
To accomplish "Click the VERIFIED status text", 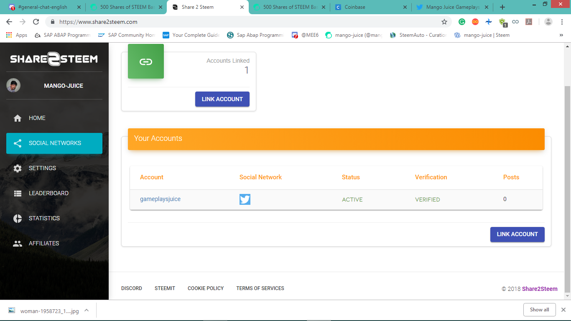I will click(428, 200).
